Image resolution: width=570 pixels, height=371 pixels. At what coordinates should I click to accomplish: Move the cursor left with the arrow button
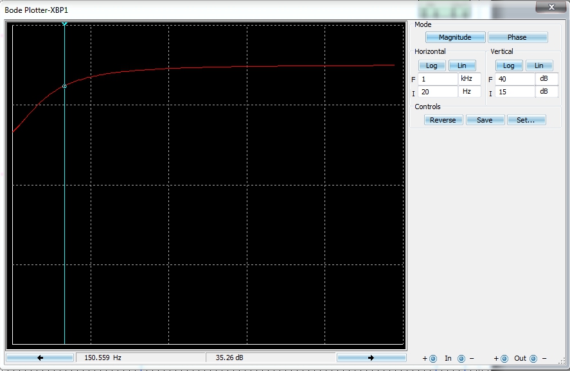click(x=40, y=358)
